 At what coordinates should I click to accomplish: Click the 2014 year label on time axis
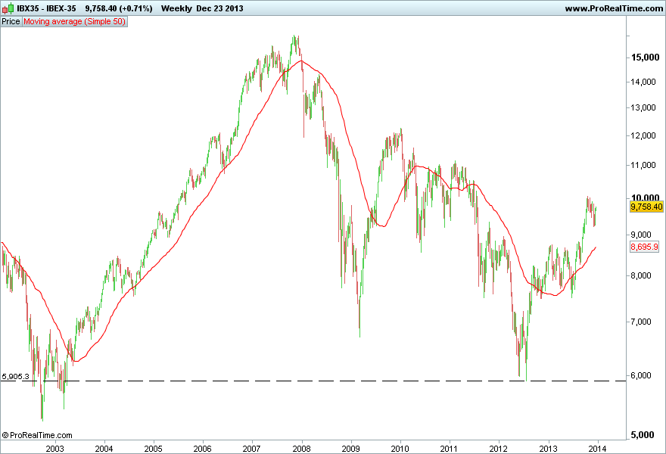coord(598,449)
